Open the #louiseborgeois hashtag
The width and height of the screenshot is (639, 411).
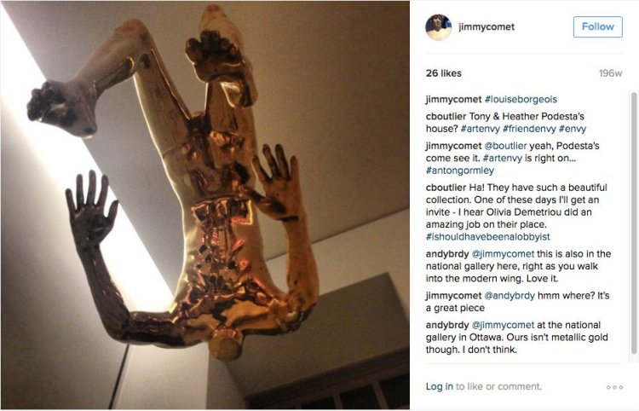[x=521, y=100]
